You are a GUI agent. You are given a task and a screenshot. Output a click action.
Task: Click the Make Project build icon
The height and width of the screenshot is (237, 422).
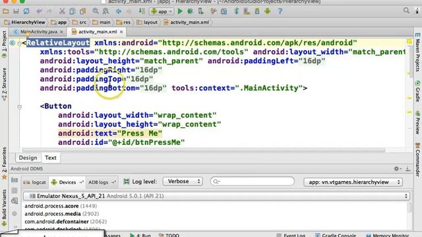(x=142, y=11)
